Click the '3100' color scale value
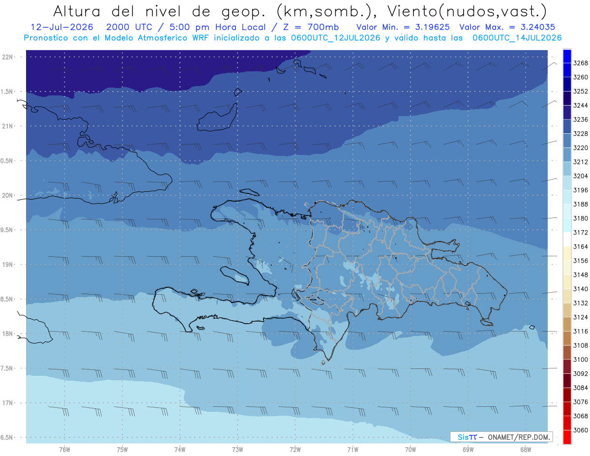 581,360
